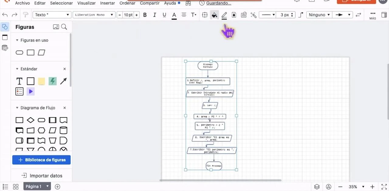
Task: Open the Ninguno start arrow dropdown
Action: pos(319,15)
